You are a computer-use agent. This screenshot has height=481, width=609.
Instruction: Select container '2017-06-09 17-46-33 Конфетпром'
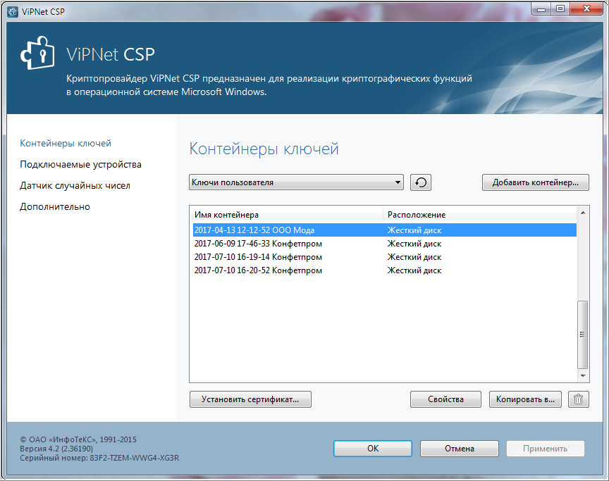click(x=385, y=244)
